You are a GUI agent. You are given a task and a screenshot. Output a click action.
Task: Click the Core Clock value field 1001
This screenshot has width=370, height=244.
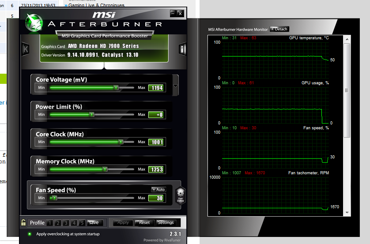(157, 142)
